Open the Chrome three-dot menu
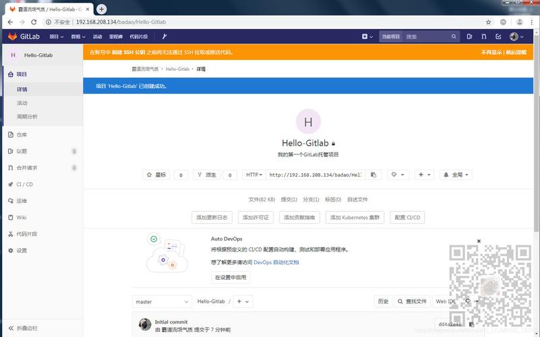Image resolution: width=540 pixels, height=337 pixels. [x=532, y=22]
